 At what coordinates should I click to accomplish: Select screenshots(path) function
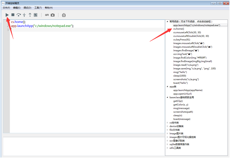click(x=183, y=112)
